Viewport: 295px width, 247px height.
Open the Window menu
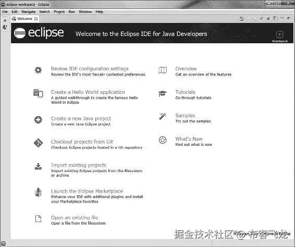(x=85, y=11)
